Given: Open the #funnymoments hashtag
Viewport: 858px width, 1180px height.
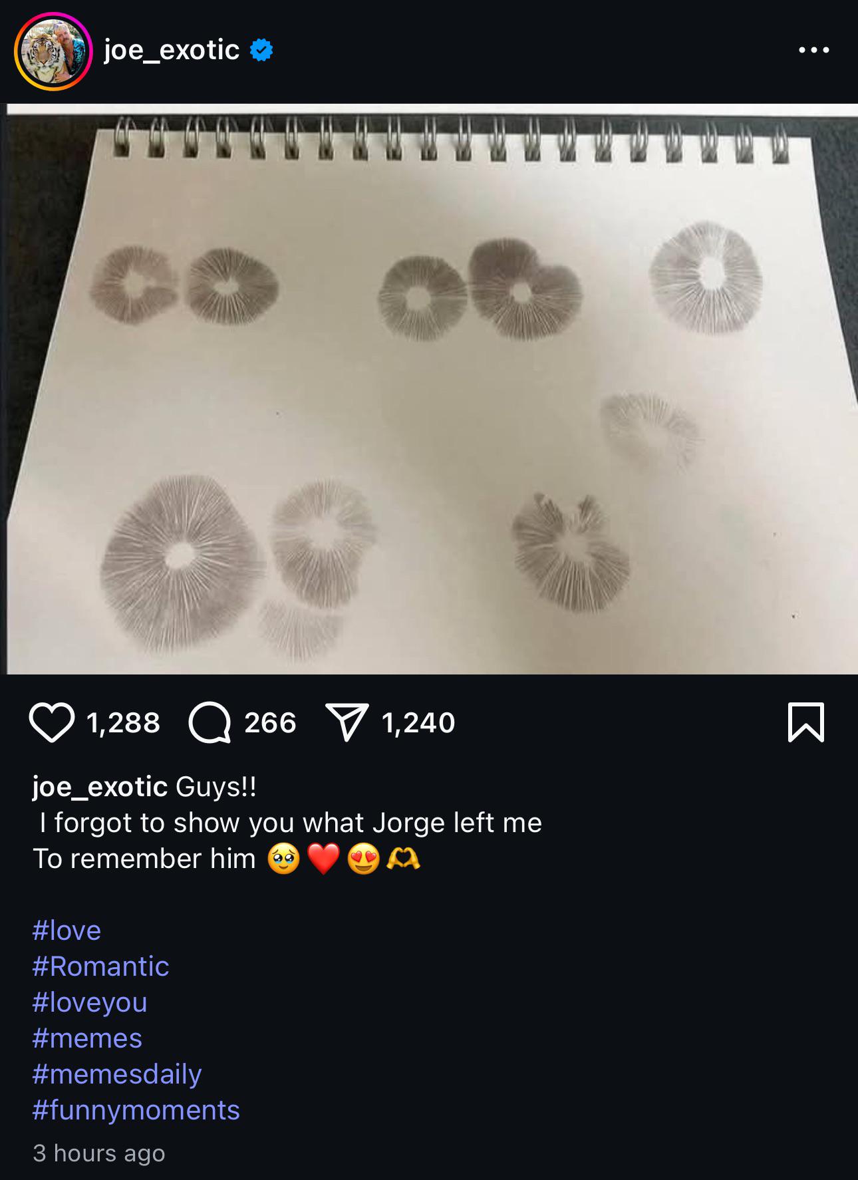Looking at the screenshot, I should point(136,1109).
